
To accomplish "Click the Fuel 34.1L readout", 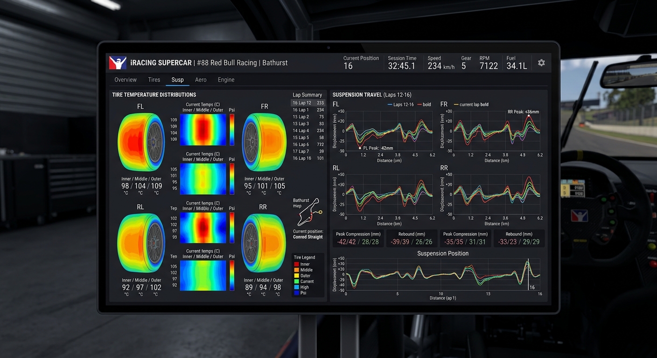I will pos(517,63).
